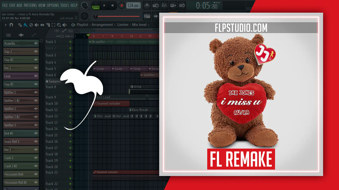Open the Bass Break clip menu
The width and height of the screenshot is (339, 190).
130,110
